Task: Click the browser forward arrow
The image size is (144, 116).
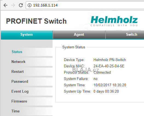Action: coord(13,5)
